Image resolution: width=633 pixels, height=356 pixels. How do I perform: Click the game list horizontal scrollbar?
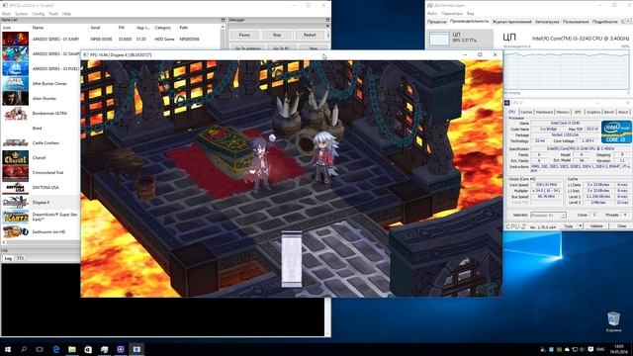point(41,242)
